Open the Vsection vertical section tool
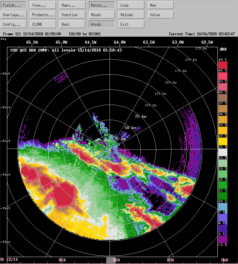Image resolution: width=238 pixels, height=264 pixels. (72, 15)
